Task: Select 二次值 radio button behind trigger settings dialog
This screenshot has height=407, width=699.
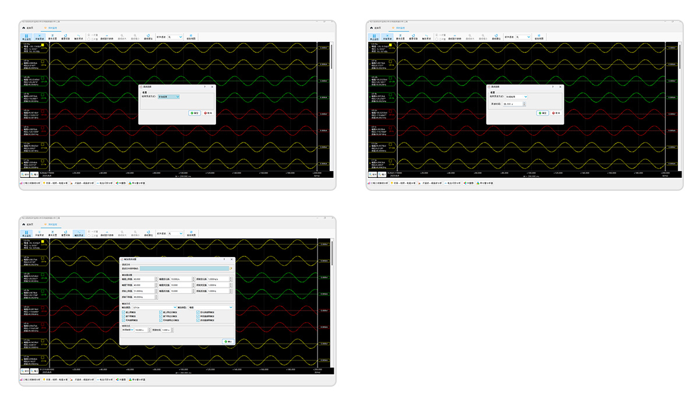Action: pos(89,235)
